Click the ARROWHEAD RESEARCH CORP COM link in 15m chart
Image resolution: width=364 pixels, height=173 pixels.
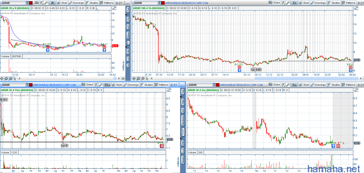coord(54,85)
